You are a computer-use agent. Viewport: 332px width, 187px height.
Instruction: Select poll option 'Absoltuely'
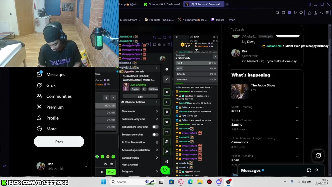tap(196, 79)
